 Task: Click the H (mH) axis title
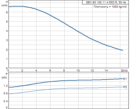(4, 4)
